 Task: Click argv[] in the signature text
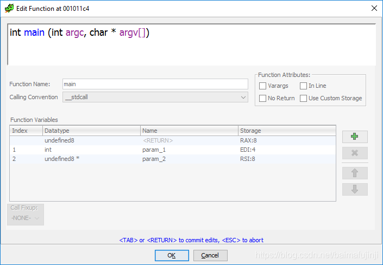tap(133, 33)
